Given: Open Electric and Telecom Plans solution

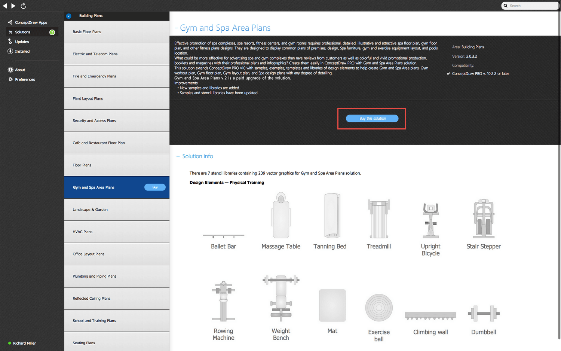Looking at the screenshot, I should [117, 54].
